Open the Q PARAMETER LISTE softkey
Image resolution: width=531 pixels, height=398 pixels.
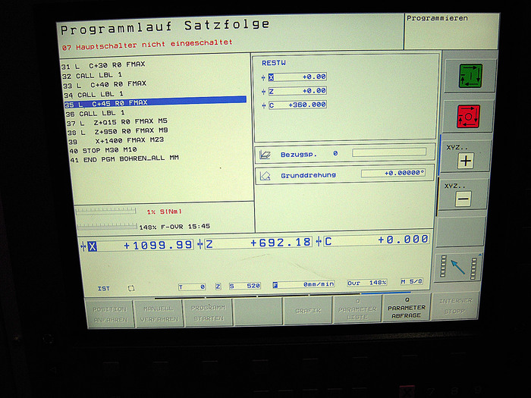pyautogui.click(x=357, y=309)
